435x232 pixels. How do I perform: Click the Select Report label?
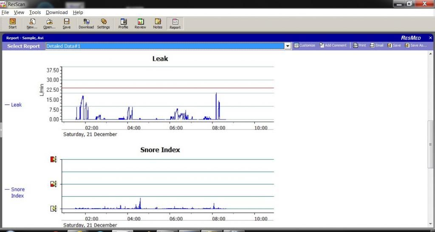coord(24,46)
